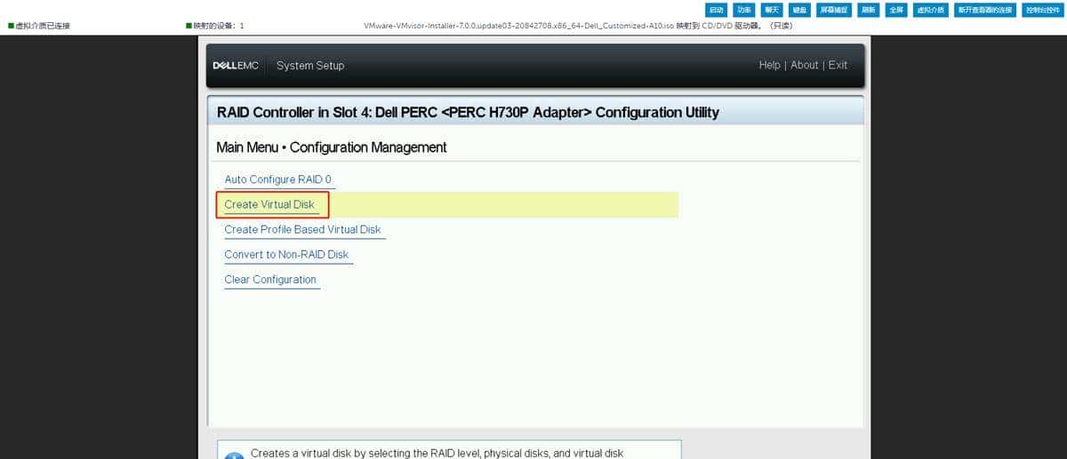Click the 功率 (Power) toolbar button

[743, 10]
